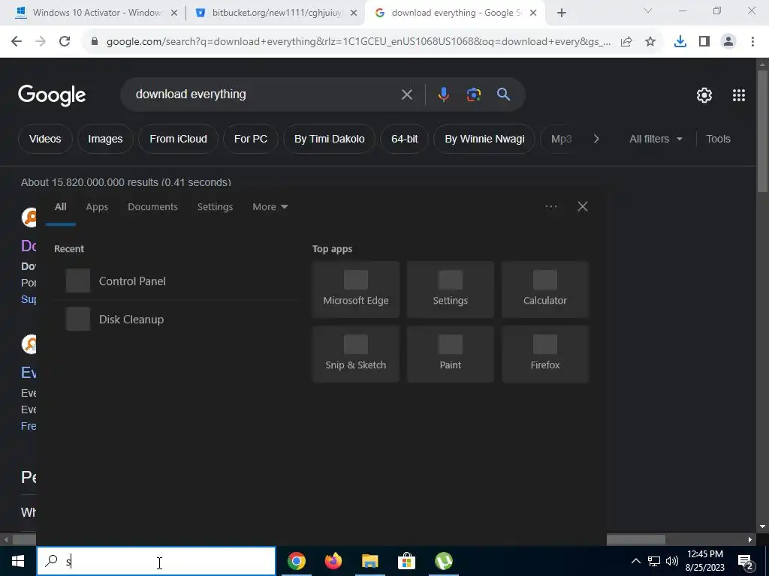The width and height of the screenshot is (769, 576).
Task: Open Microsoft Store from taskbar
Action: coord(406,561)
